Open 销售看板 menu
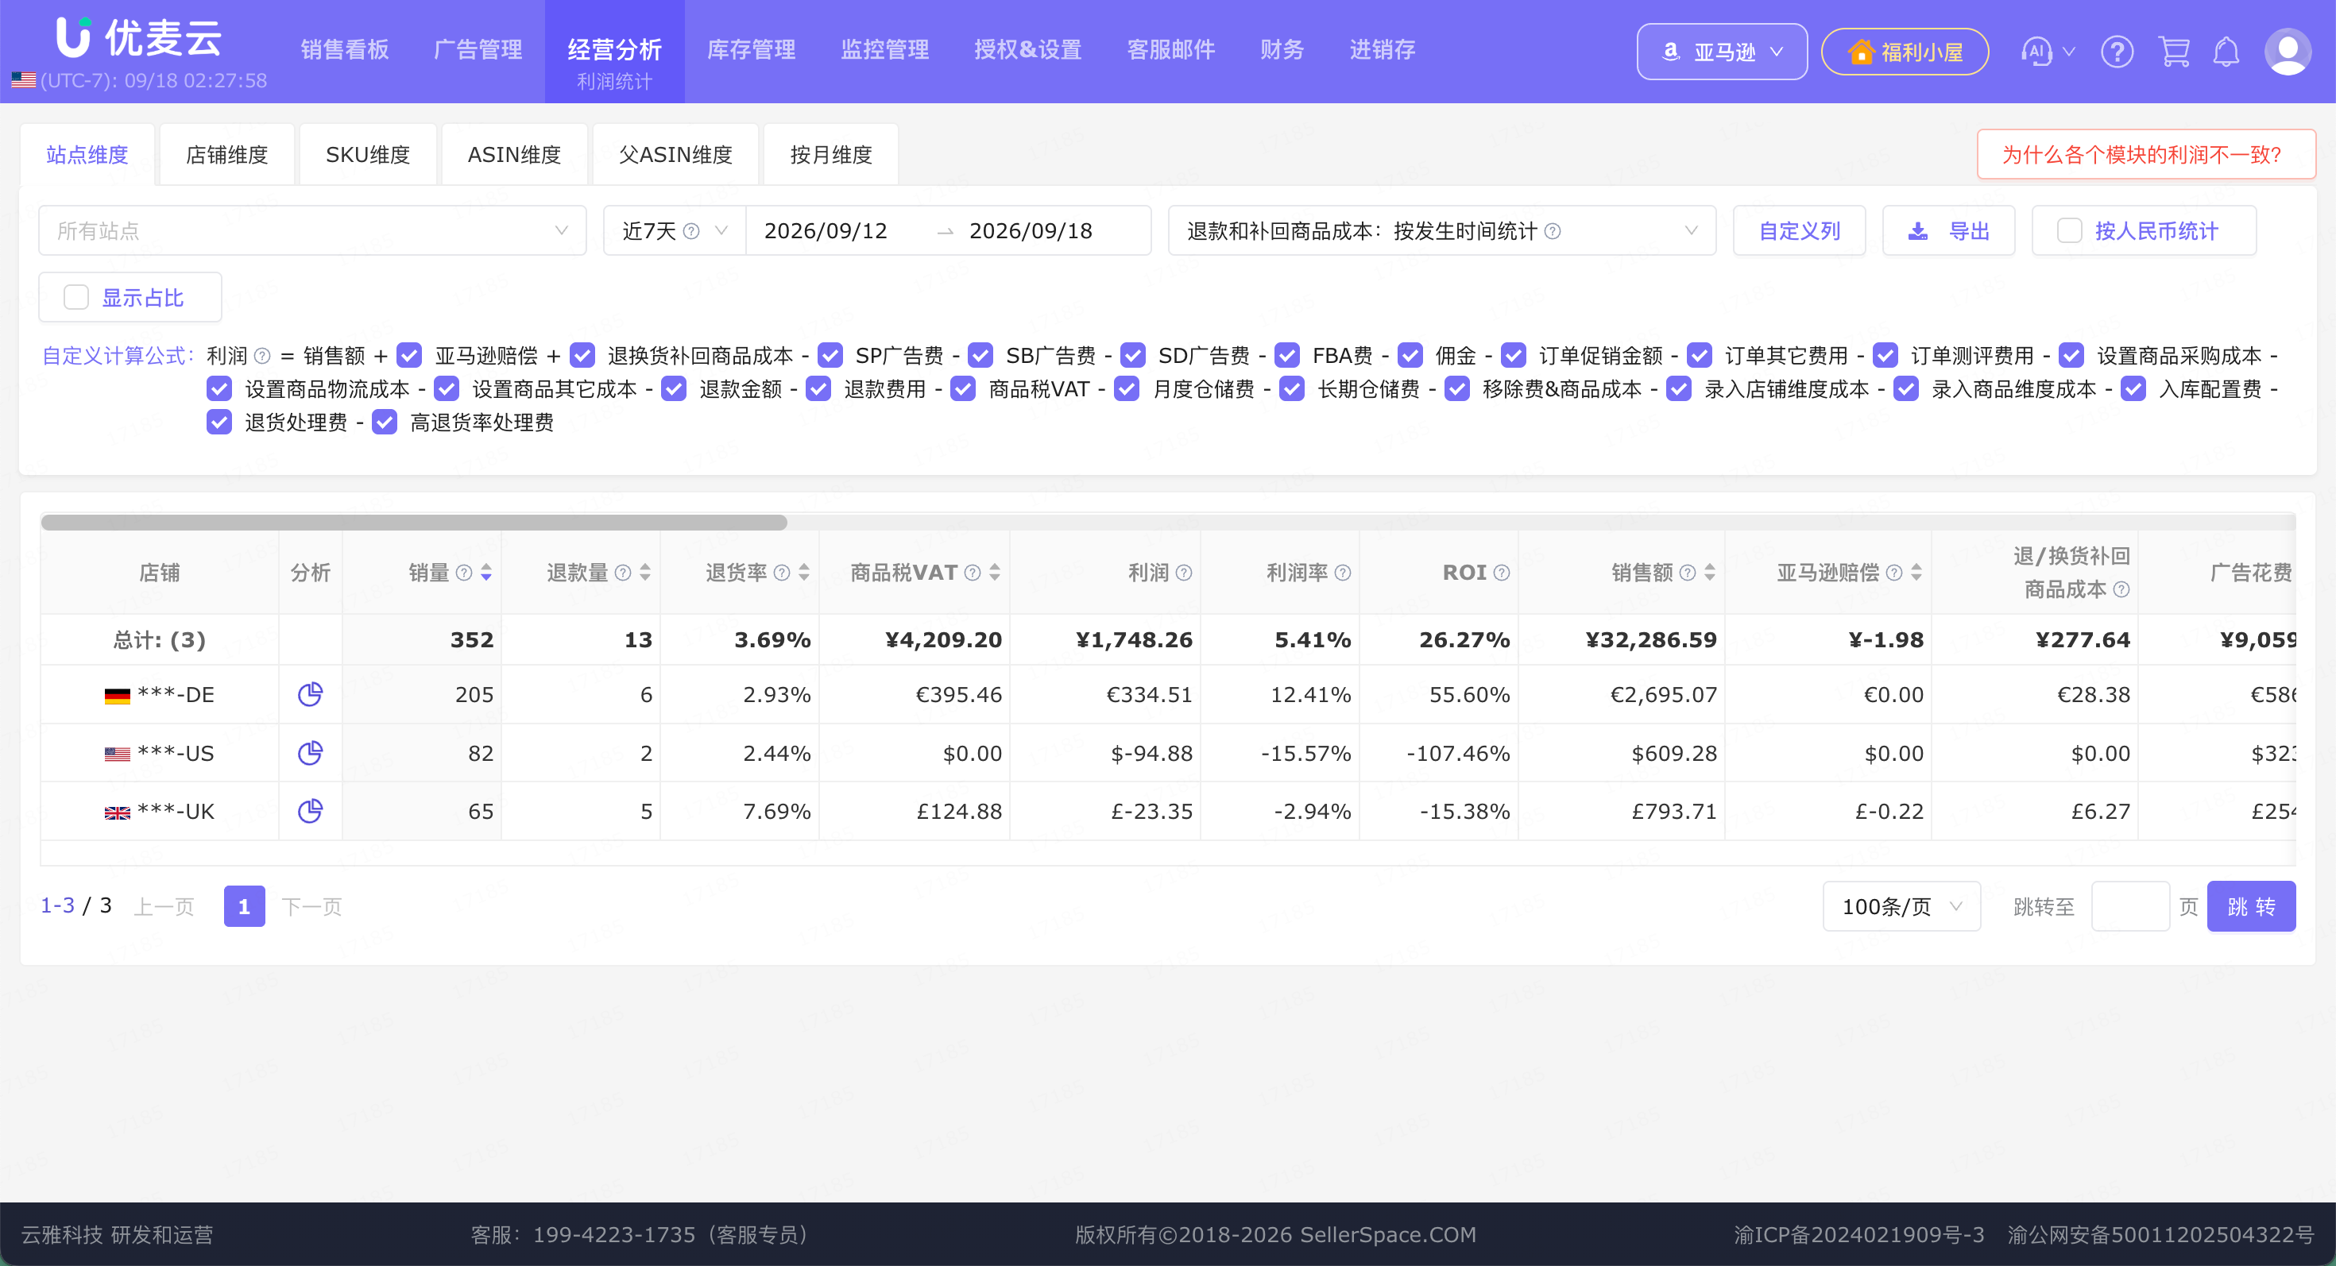 (345, 50)
